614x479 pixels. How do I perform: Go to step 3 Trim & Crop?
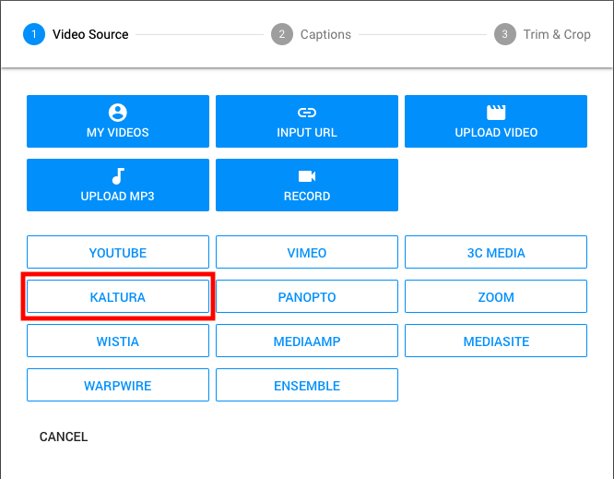point(542,34)
